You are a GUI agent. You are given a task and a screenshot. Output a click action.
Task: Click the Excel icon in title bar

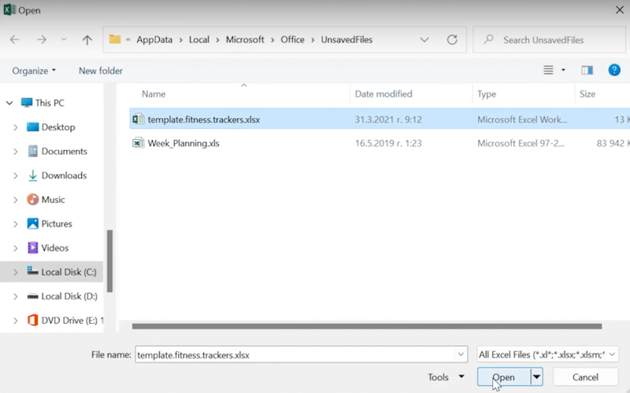(9, 10)
